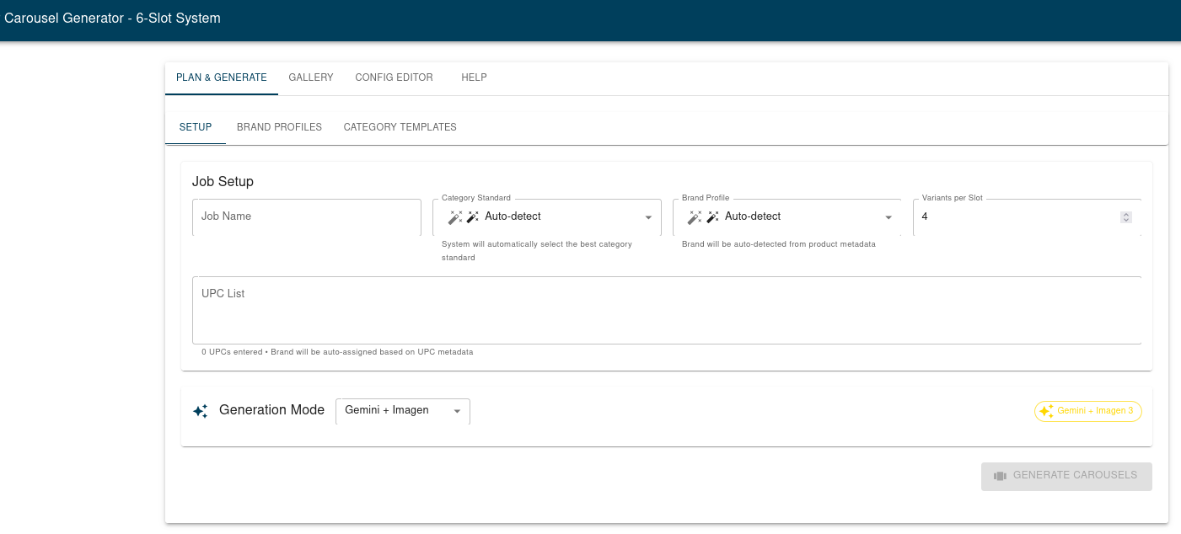Click the carousel icon on Generate Carousels button
This screenshot has width=1181, height=534.
click(x=1000, y=476)
